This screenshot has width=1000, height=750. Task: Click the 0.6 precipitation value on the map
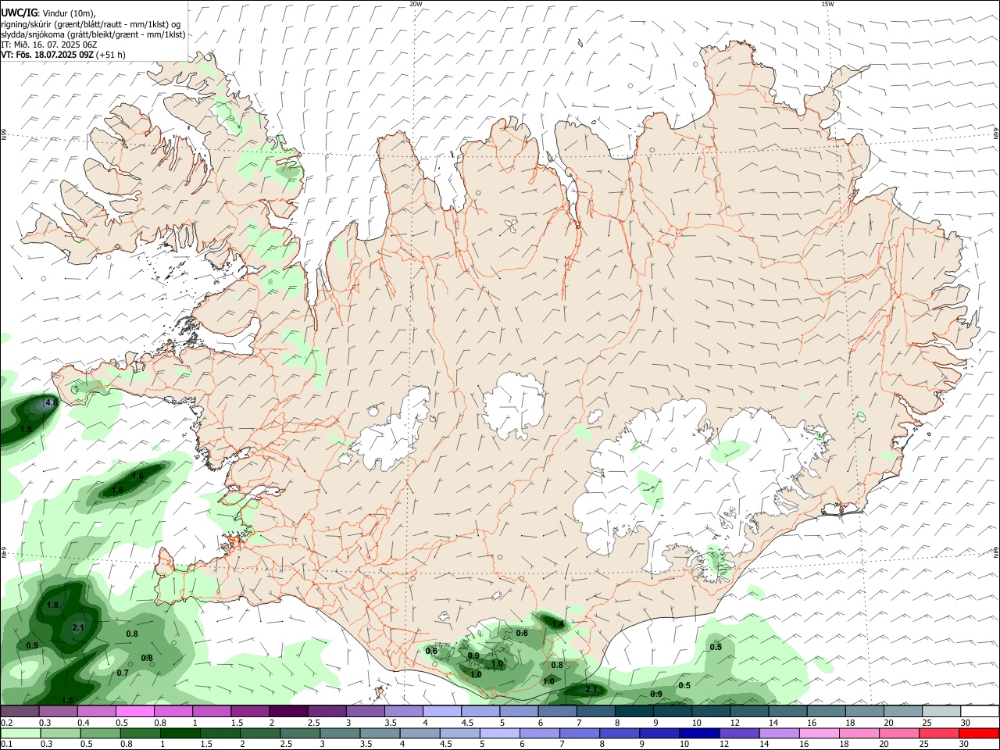pyautogui.click(x=431, y=651)
